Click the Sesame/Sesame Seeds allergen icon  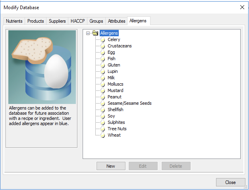pos(103,103)
